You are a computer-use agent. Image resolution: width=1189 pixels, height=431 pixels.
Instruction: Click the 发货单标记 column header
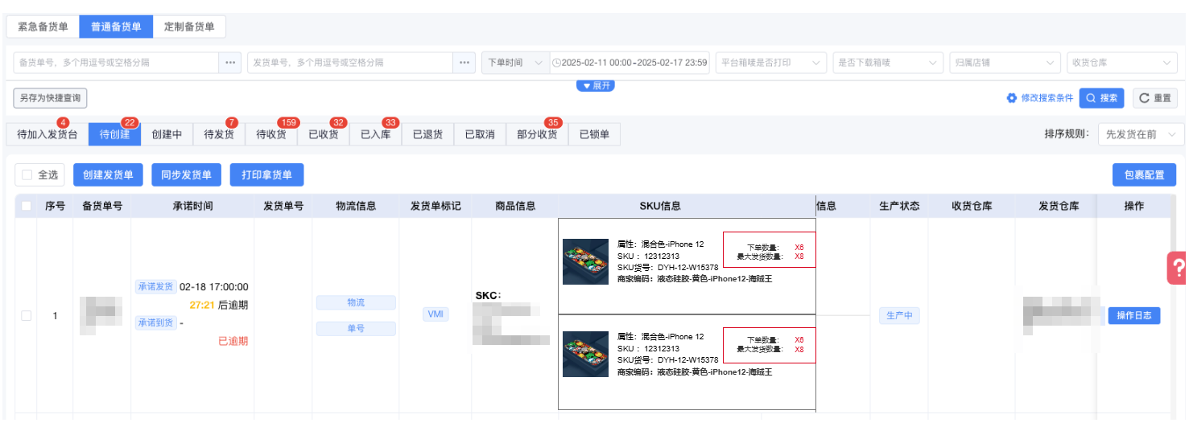click(436, 206)
